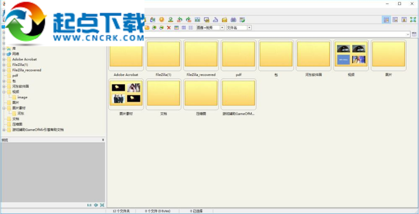
Task: Click the yellow folder-card toolbar icon
Action: tap(224, 20)
